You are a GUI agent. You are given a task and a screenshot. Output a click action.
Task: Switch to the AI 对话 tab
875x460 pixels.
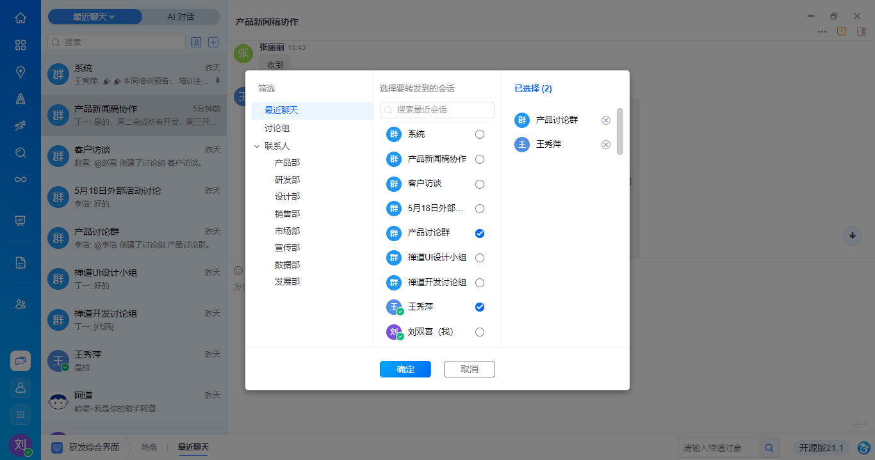(x=181, y=17)
